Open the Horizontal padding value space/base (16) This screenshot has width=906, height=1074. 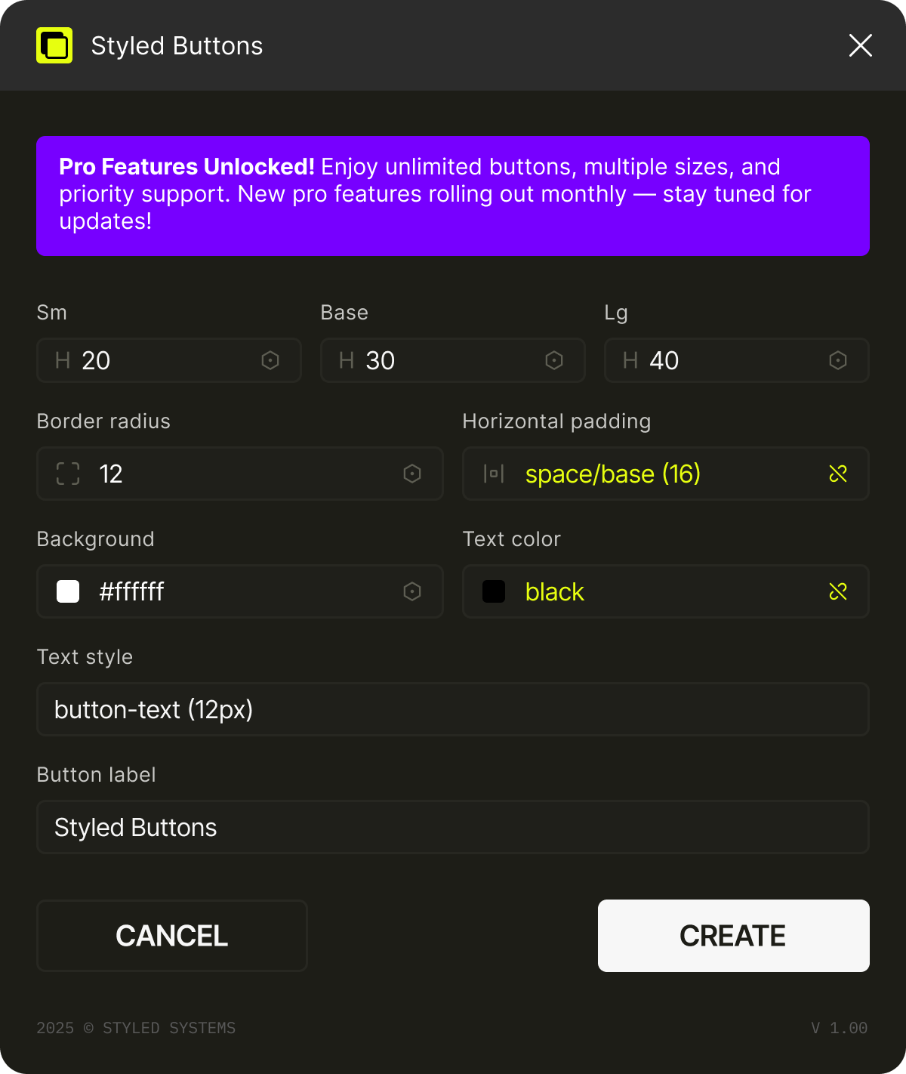(613, 474)
